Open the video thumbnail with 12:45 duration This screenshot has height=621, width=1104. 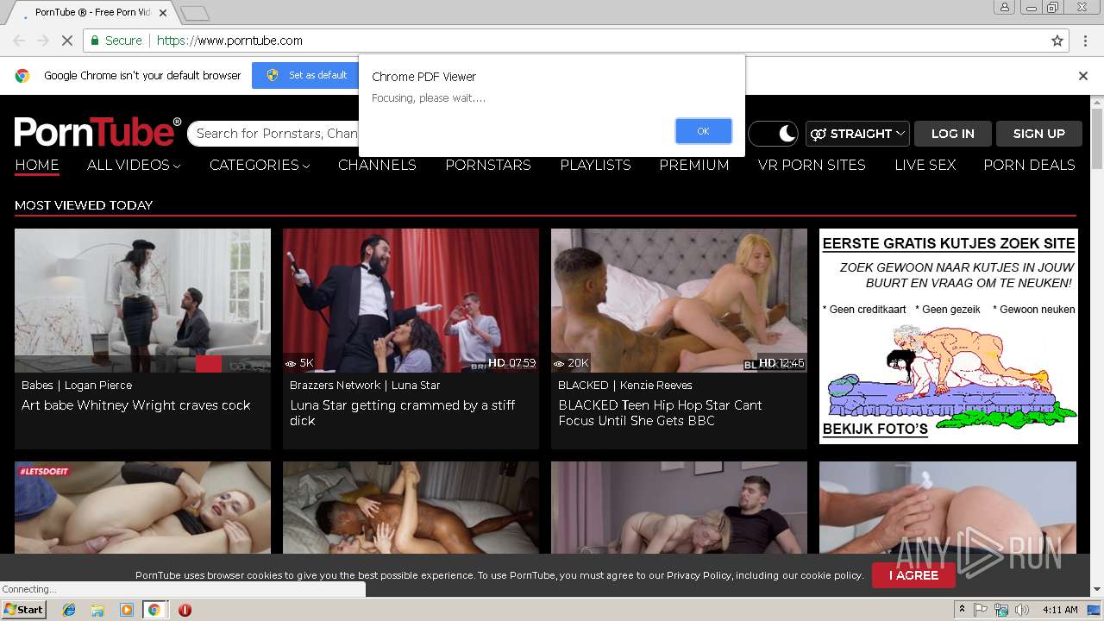[679, 300]
